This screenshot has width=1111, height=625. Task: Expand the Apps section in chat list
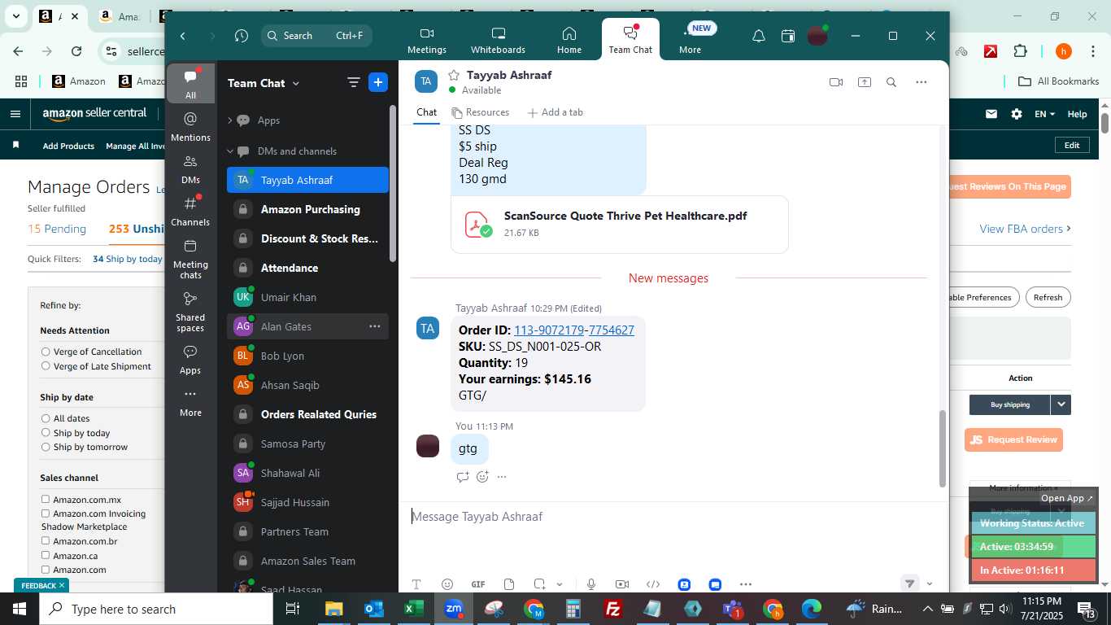pos(230,120)
